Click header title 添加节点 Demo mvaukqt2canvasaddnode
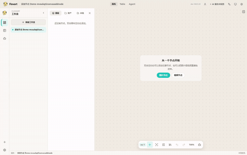Viewport: 247px width, 155px height. [42, 4]
